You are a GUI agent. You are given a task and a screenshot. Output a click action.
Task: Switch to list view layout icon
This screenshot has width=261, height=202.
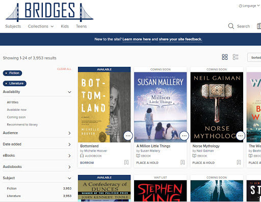click(x=236, y=57)
